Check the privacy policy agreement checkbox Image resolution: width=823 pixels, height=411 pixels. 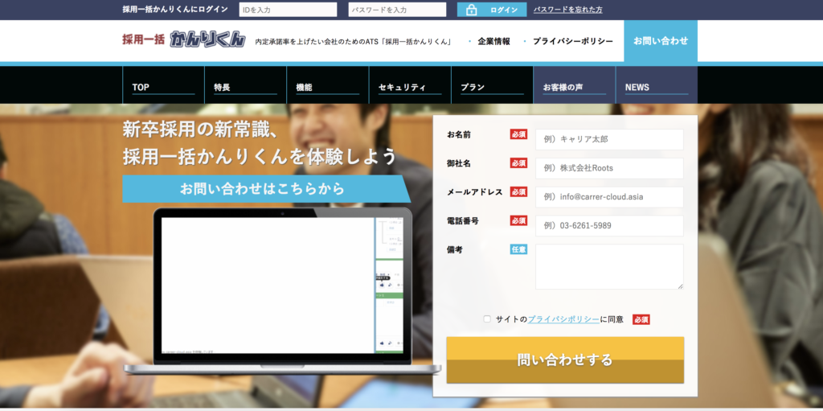tap(487, 319)
